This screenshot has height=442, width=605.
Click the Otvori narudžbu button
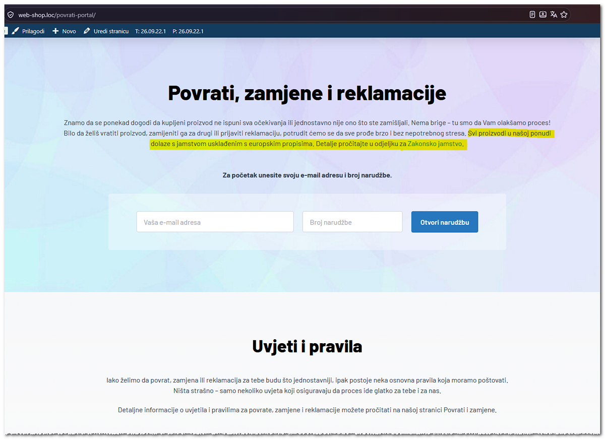pyautogui.click(x=445, y=222)
